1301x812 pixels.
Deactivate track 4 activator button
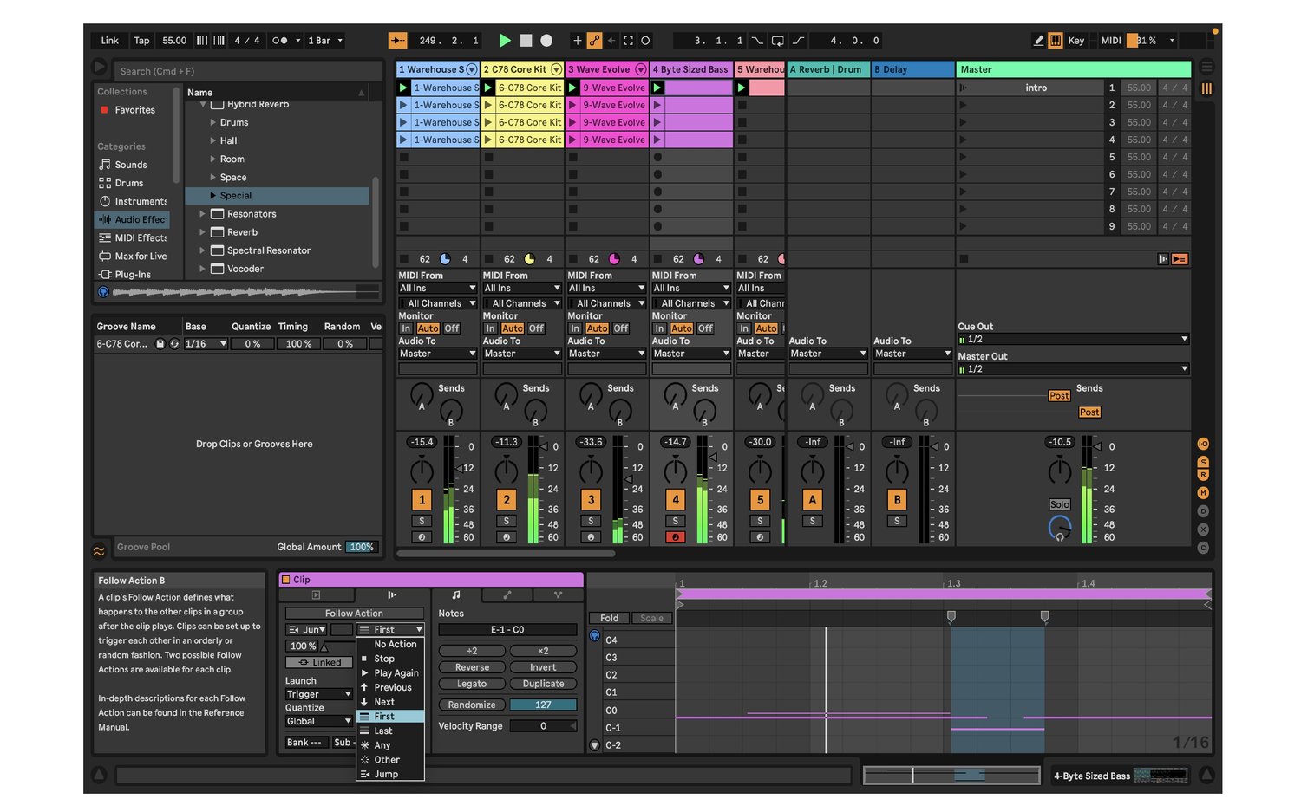click(x=675, y=499)
